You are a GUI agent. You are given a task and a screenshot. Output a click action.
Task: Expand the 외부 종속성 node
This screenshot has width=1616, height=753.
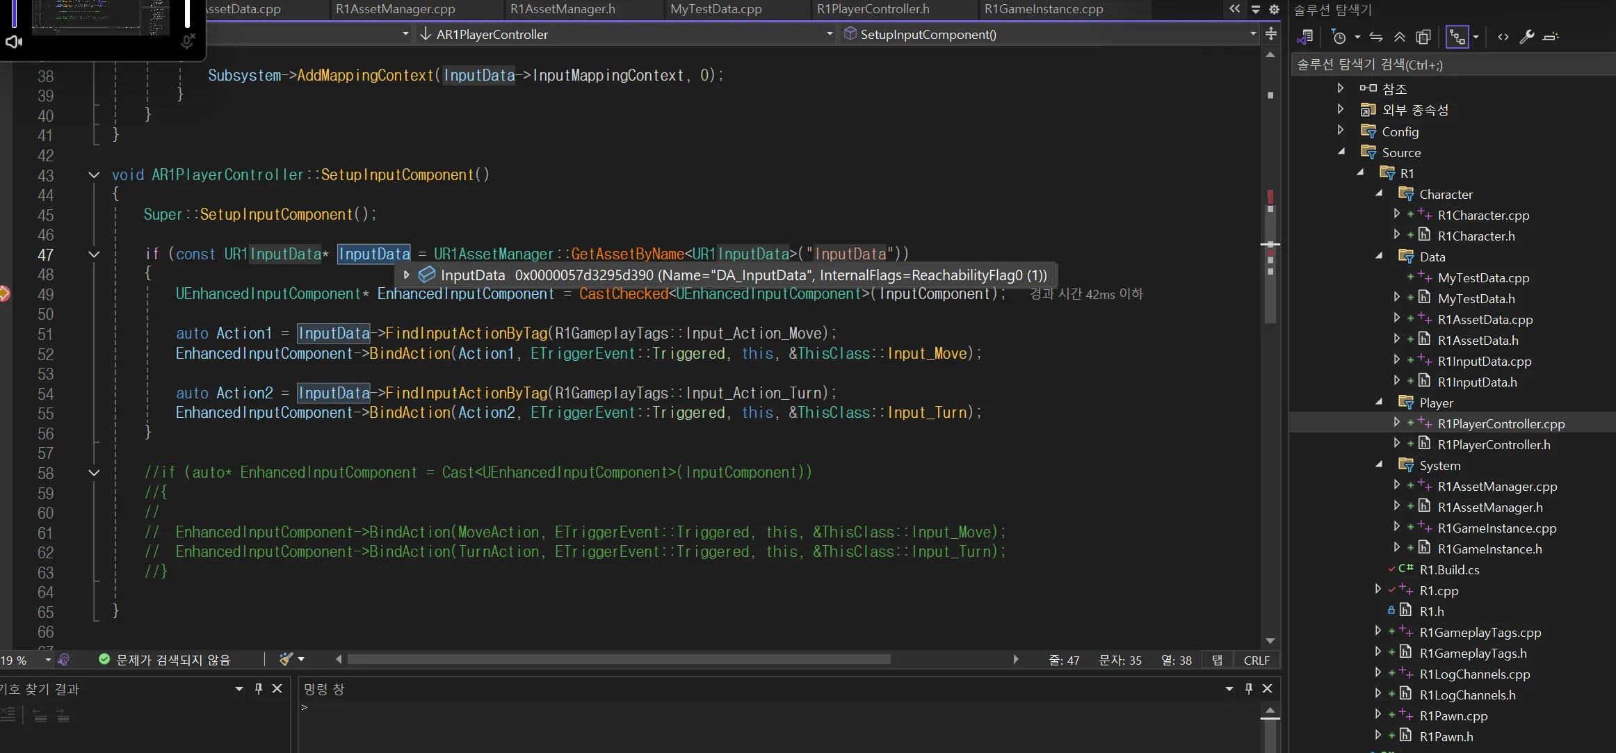point(1341,108)
